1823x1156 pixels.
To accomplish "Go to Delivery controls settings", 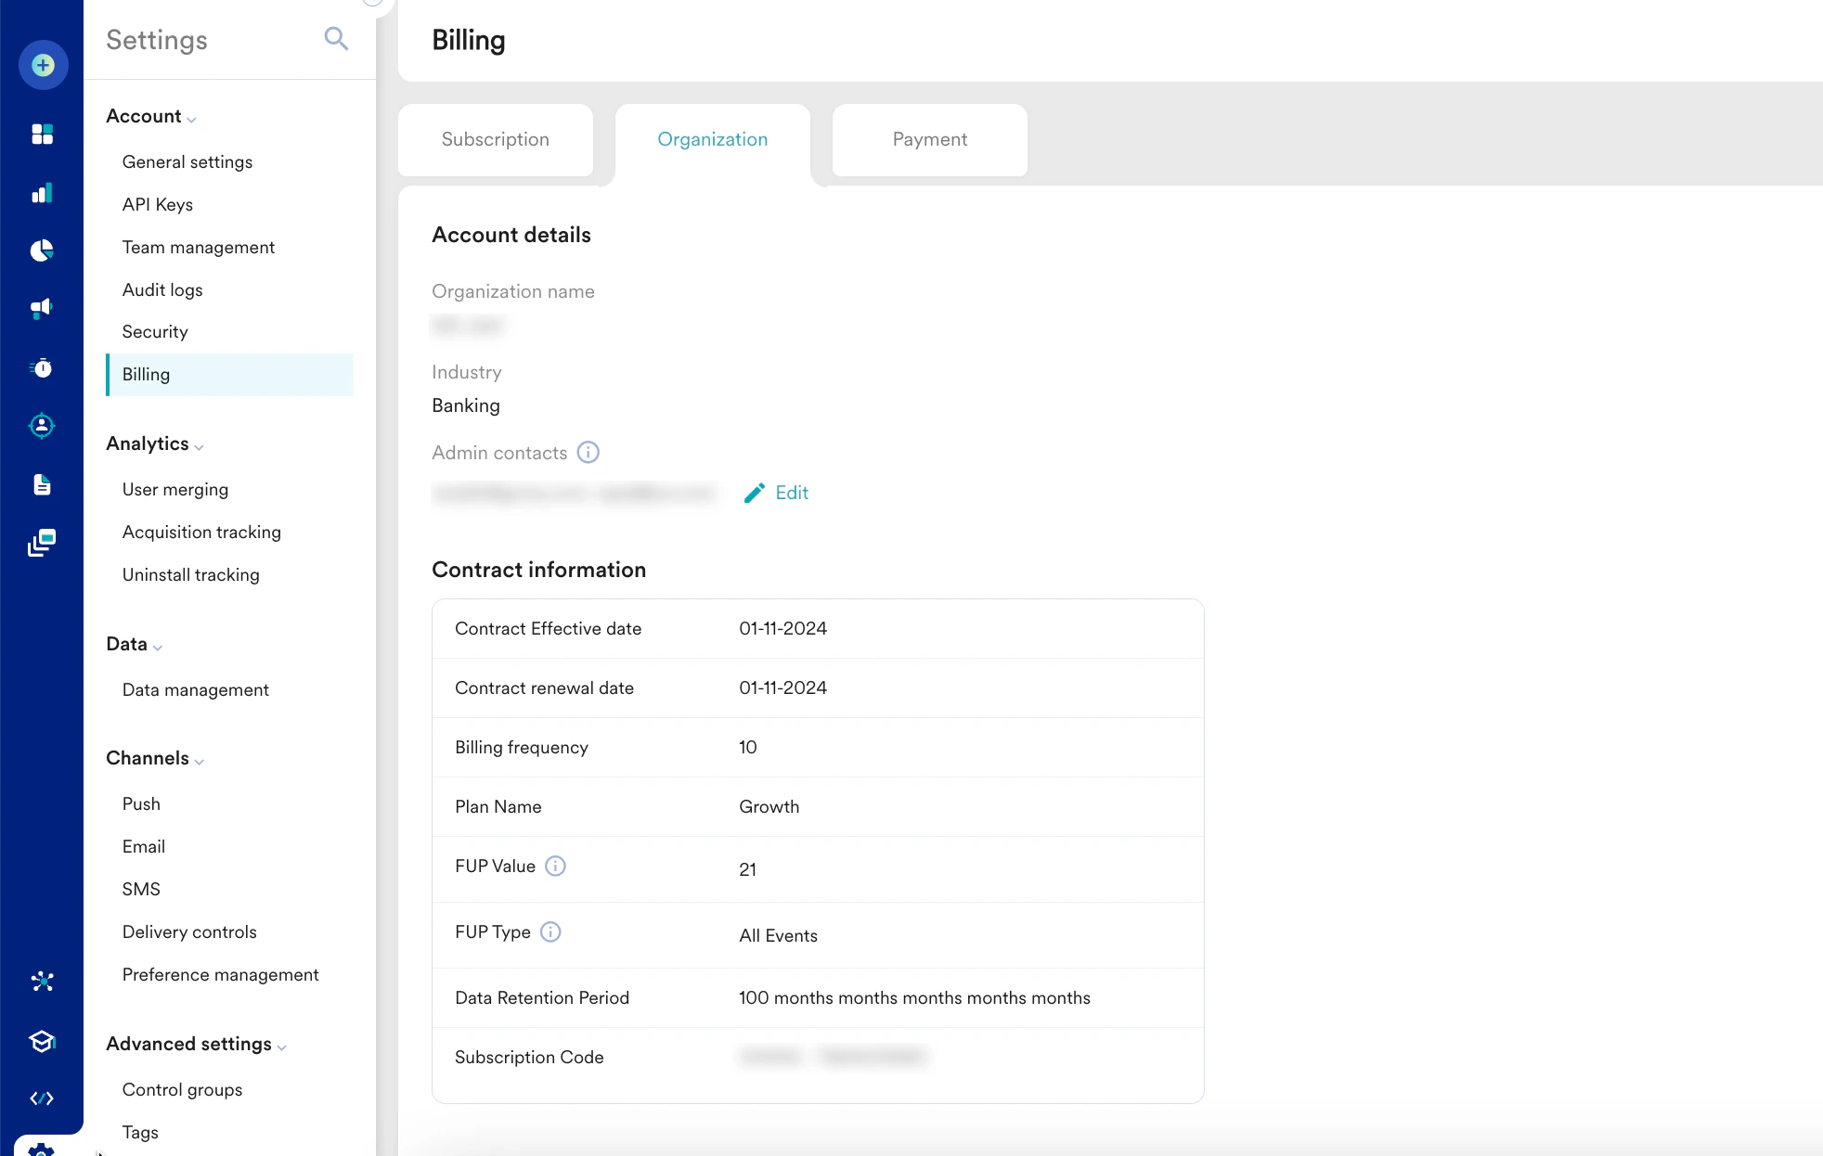I will [x=189, y=932].
